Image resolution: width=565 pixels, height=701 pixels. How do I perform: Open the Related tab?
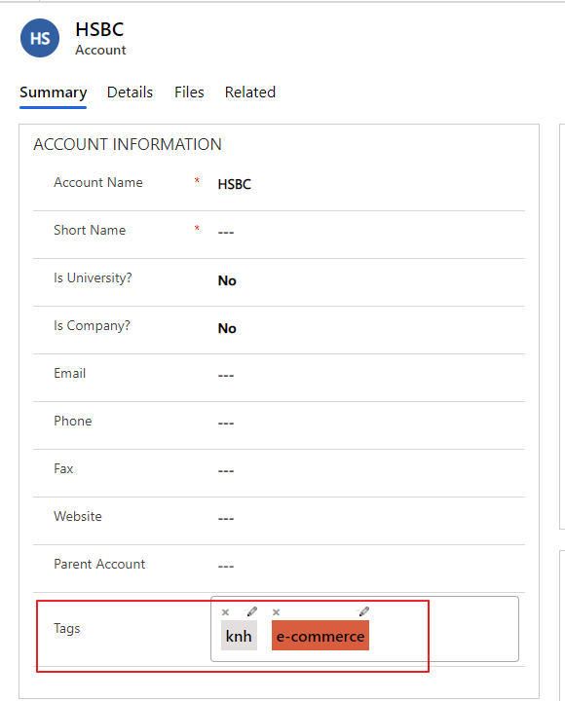click(250, 92)
